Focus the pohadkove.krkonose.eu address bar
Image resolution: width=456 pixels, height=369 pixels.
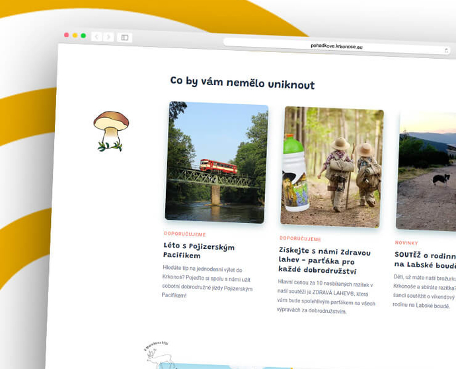pyautogui.click(x=336, y=46)
